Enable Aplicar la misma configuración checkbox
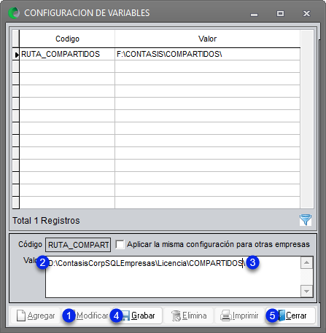The height and width of the screenshot is (333, 326). (x=120, y=244)
